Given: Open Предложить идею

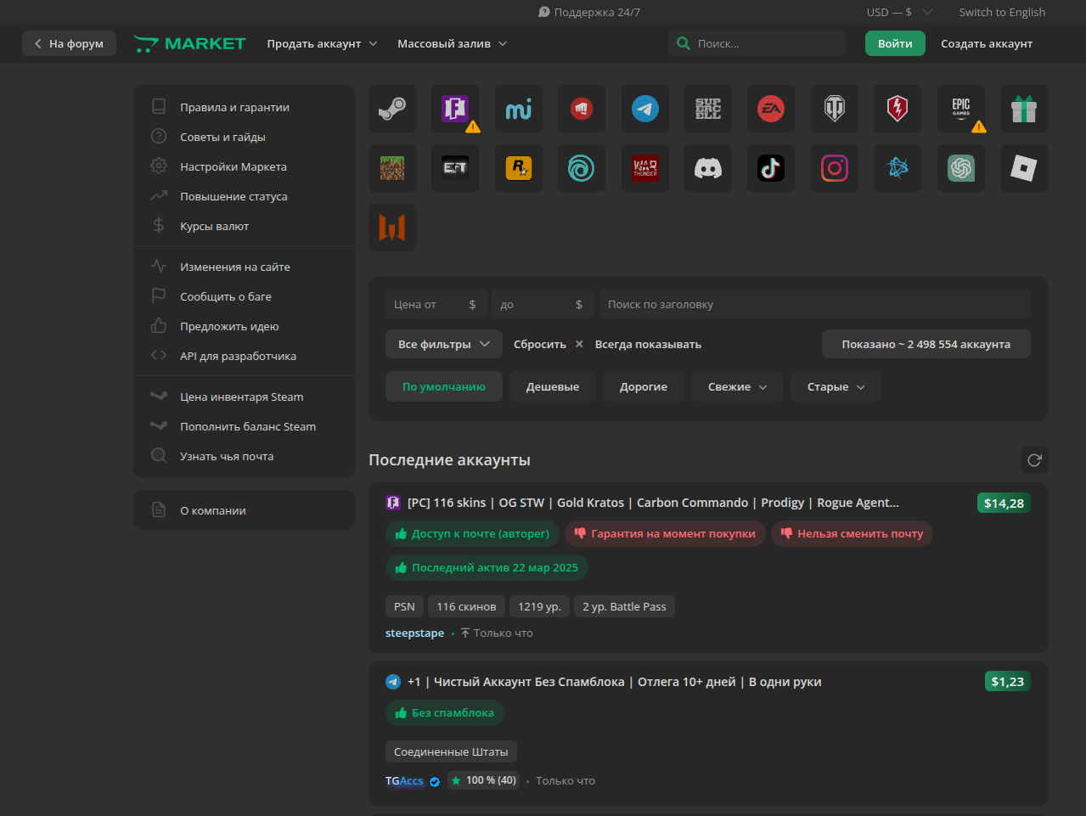Looking at the screenshot, I should pos(244,326).
